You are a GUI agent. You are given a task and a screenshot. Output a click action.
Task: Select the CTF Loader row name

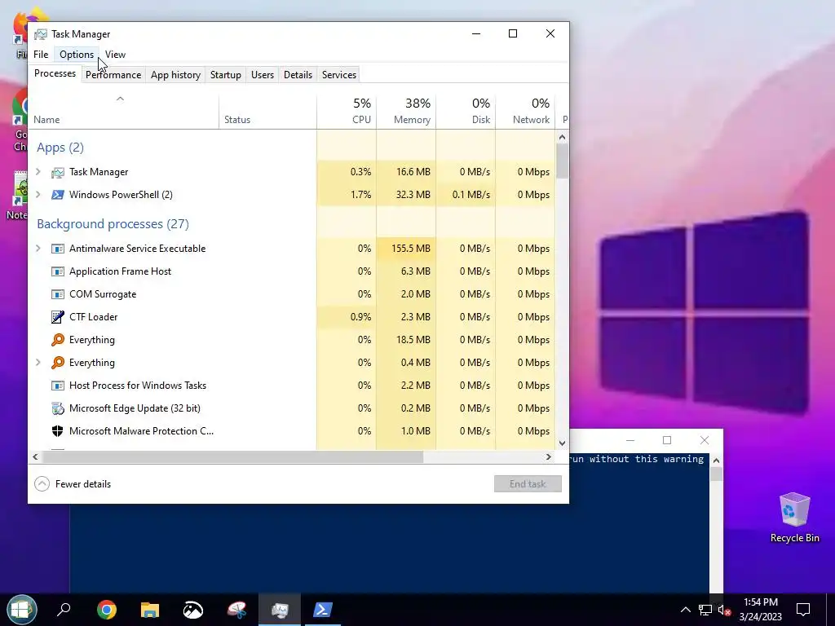point(94,317)
